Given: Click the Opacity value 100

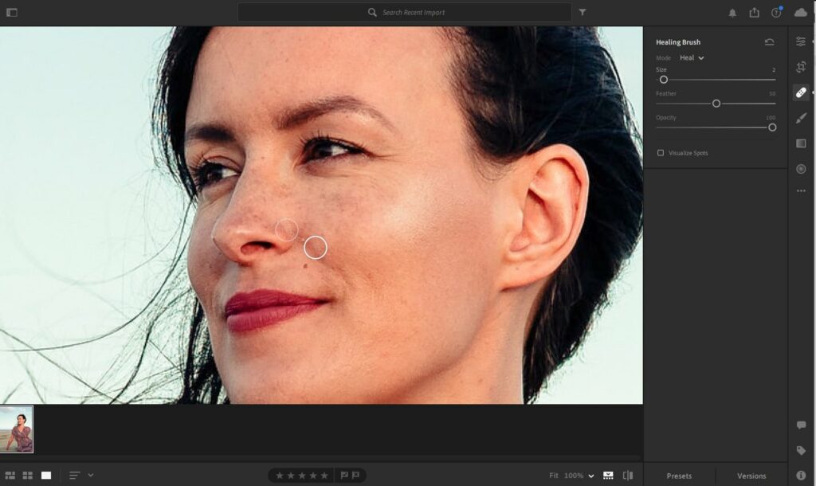Looking at the screenshot, I should [771, 118].
